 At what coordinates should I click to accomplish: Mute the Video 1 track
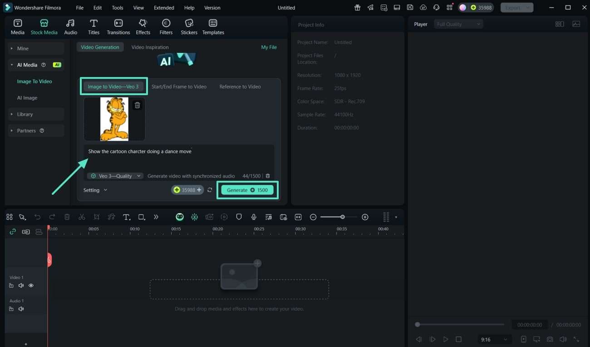[x=21, y=285]
